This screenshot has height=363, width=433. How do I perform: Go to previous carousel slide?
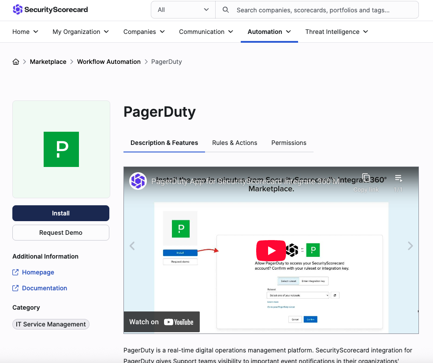tap(132, 246)
